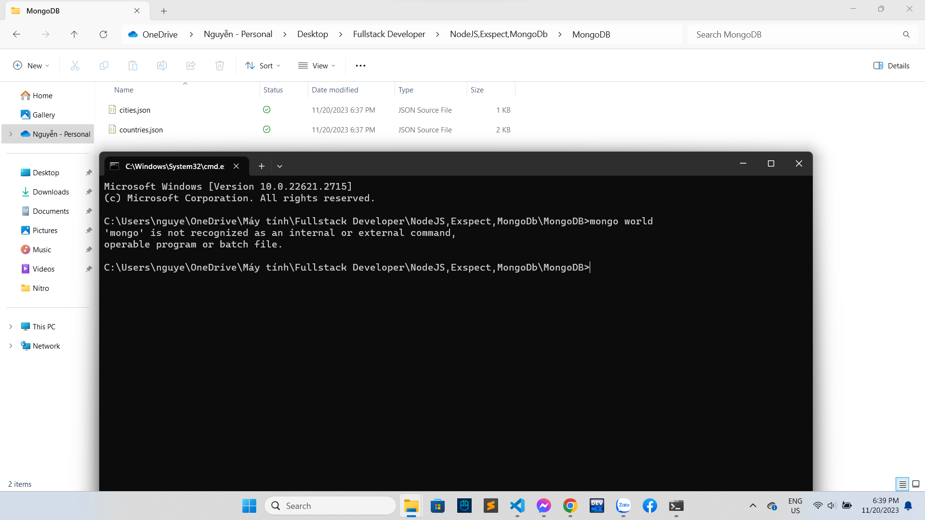Click the Share icon in the toolbar
925x520 pixels.
point(191,65)
